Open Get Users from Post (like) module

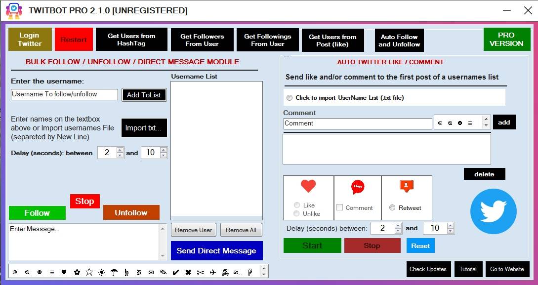click(332, 40)
